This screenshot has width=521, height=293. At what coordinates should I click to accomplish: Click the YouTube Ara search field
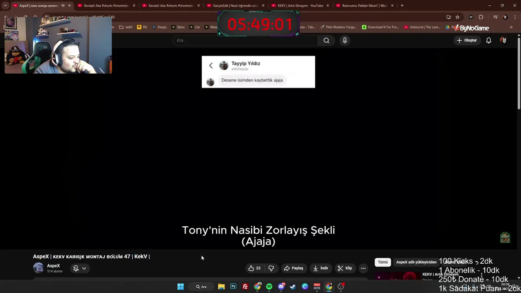tap(245, 40)
